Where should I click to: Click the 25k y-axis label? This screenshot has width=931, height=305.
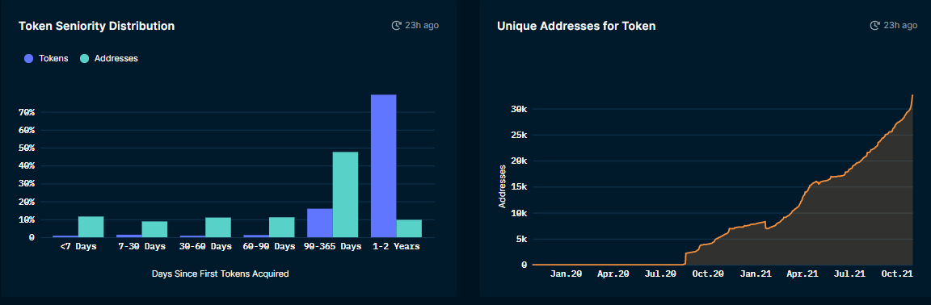520,136
